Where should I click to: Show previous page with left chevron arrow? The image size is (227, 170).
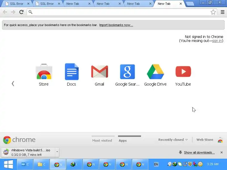tap(13, 84)
